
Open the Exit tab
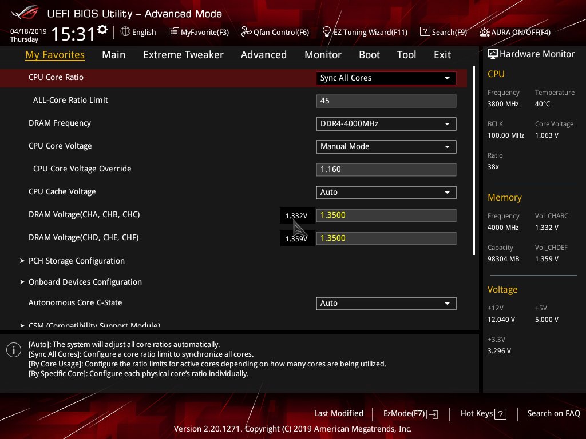coord(442,55)
